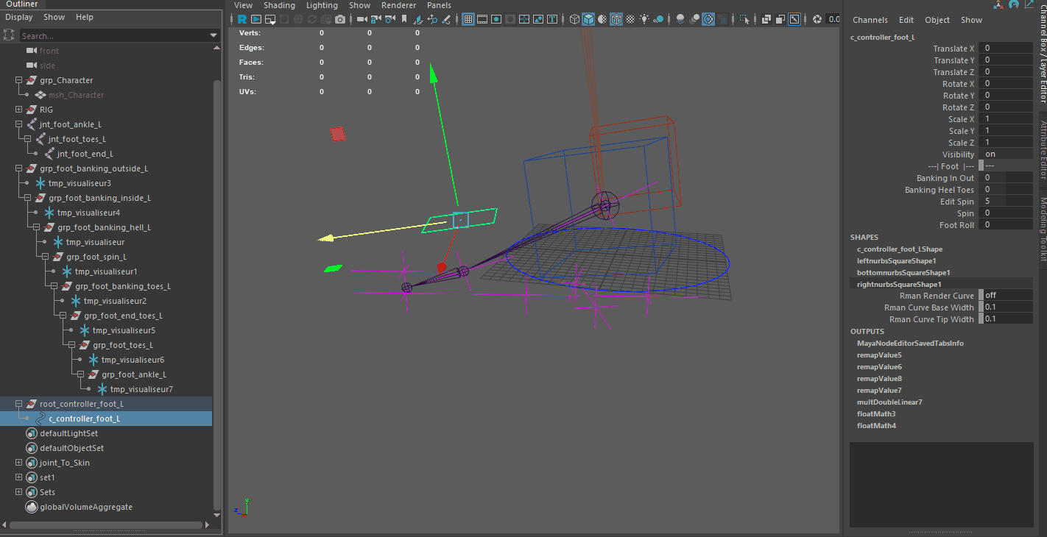Screen dimensions: 1047x537
Task: Toggle the grid display icon
Action: 470,20
